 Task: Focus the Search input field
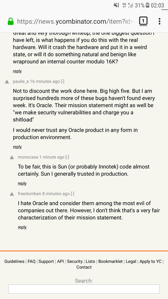(x=84, y=289)
